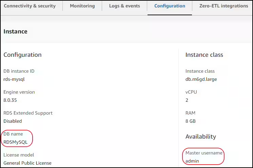
Task: Switch to the Monitoring tab
Action: [x=82, y=6]
